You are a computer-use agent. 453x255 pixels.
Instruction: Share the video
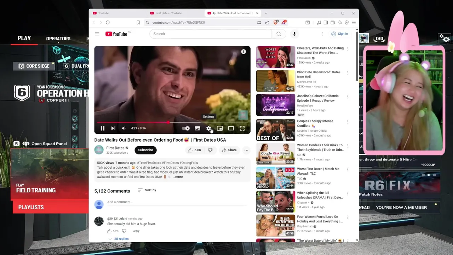229,150
